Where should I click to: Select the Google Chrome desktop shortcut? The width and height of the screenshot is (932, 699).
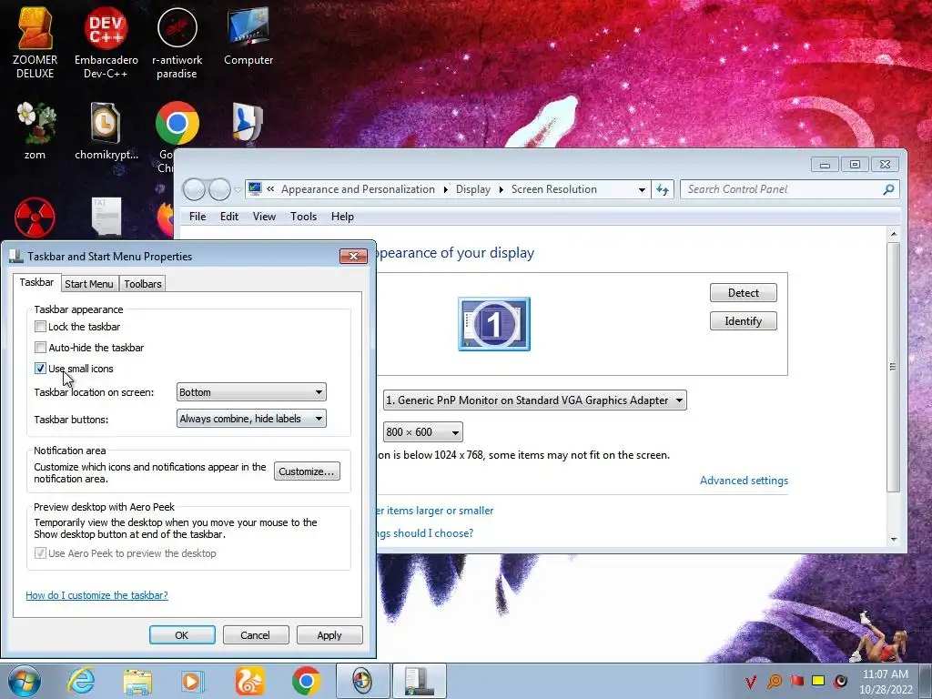(177, 124)
